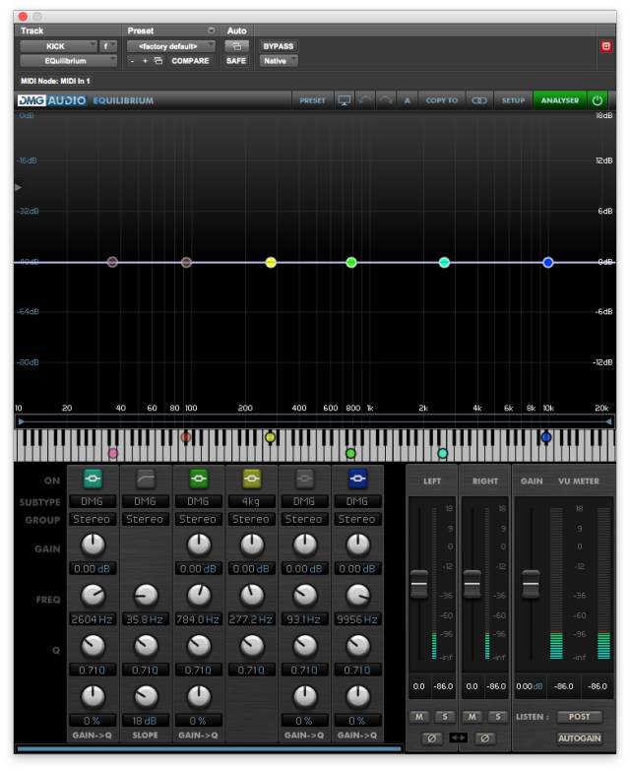Screen dimensions: 630x771
Task: Invert phase on the RIGHT channel
Action: pos(484,739)
